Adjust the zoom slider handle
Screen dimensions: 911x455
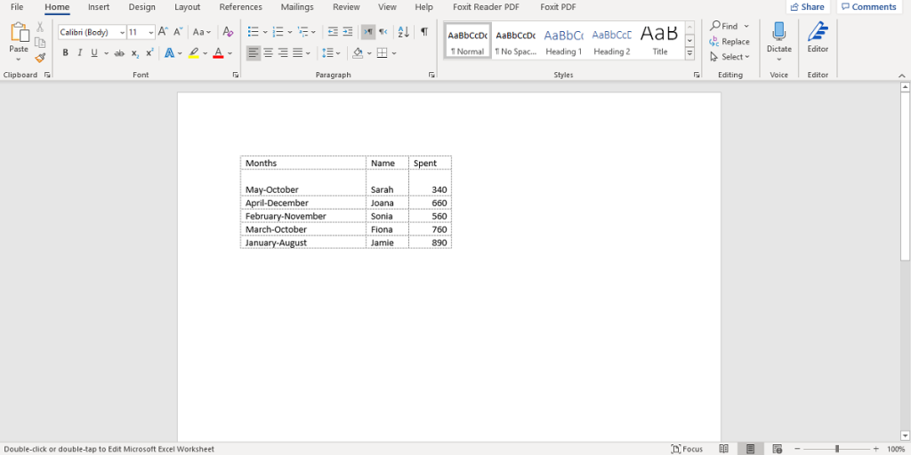coord(837,449)
